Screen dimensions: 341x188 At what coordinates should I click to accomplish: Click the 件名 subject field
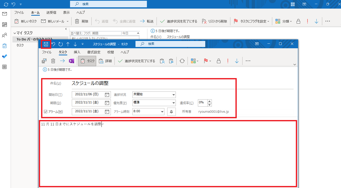point(182,83)
